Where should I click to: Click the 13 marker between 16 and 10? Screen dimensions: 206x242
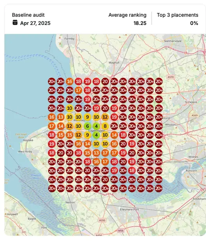coord(60,117)
